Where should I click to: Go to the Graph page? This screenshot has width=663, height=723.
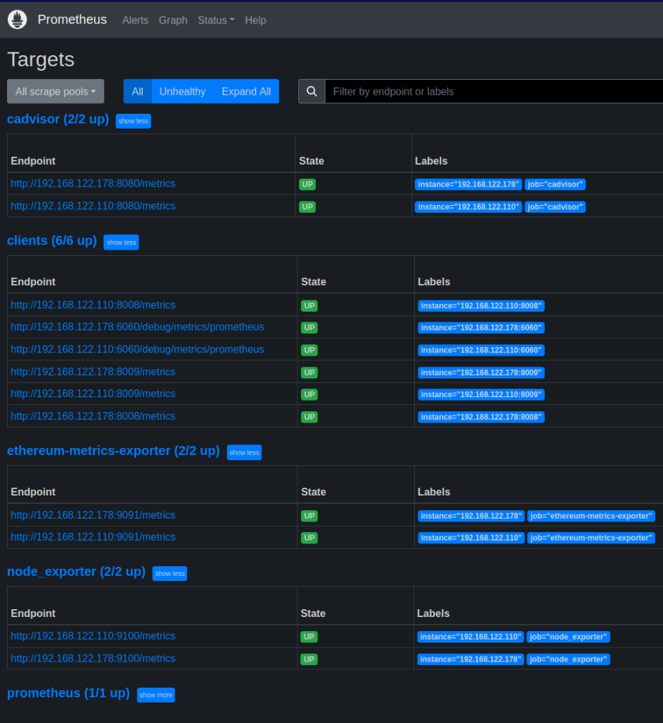click(173, 20)
